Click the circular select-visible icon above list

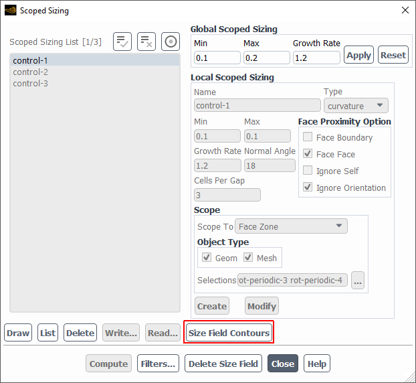click(x=171, y=42)
